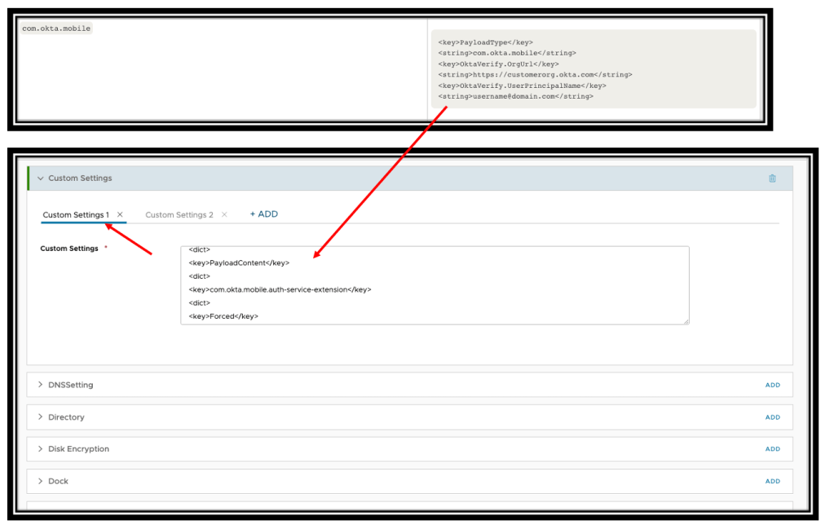
Task: Click + ADD to add a custom settings tab
Action: 263,214
